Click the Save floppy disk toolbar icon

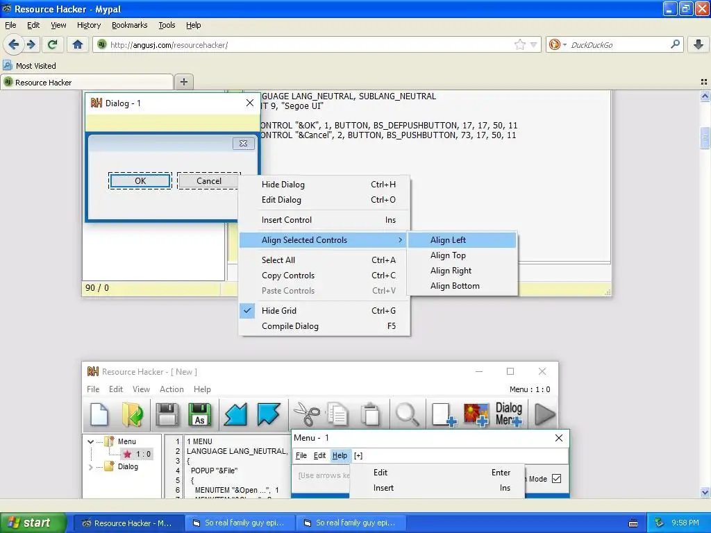click(x=167, y=414)
